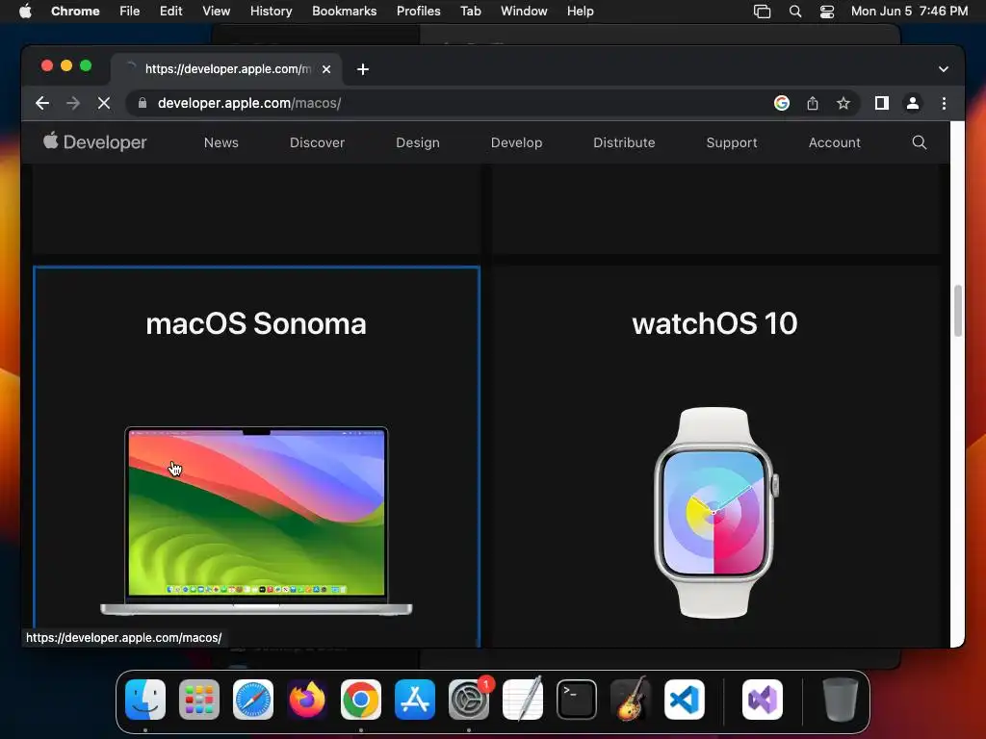The image size is (986, 739).
Task: Open the Window menu
Action: [524, 12]
